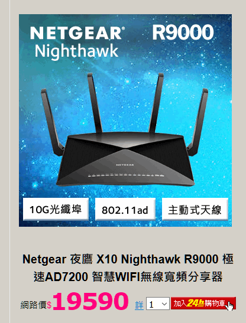Click the R9000 model text in the banner
The height and width of the screenshot is (323, 246).
[x=183, y=32]
